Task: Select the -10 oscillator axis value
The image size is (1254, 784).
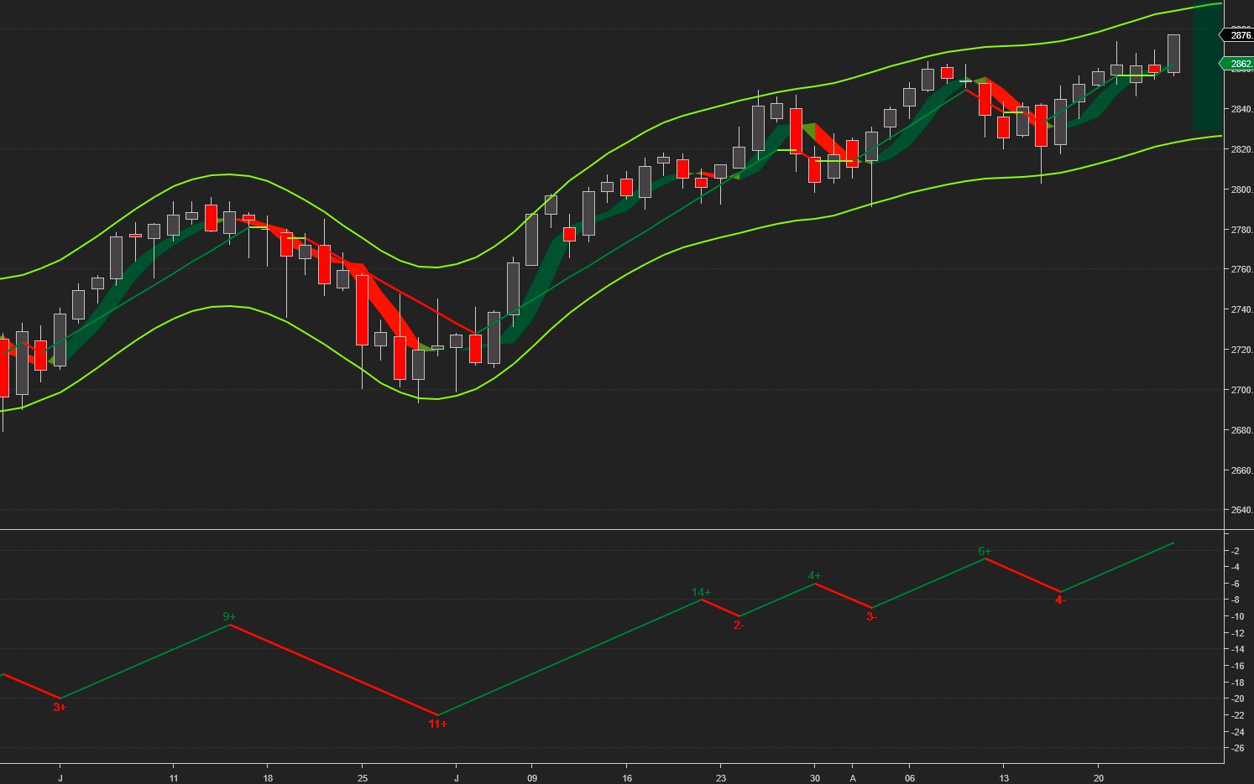Action: coord(1239,616)
